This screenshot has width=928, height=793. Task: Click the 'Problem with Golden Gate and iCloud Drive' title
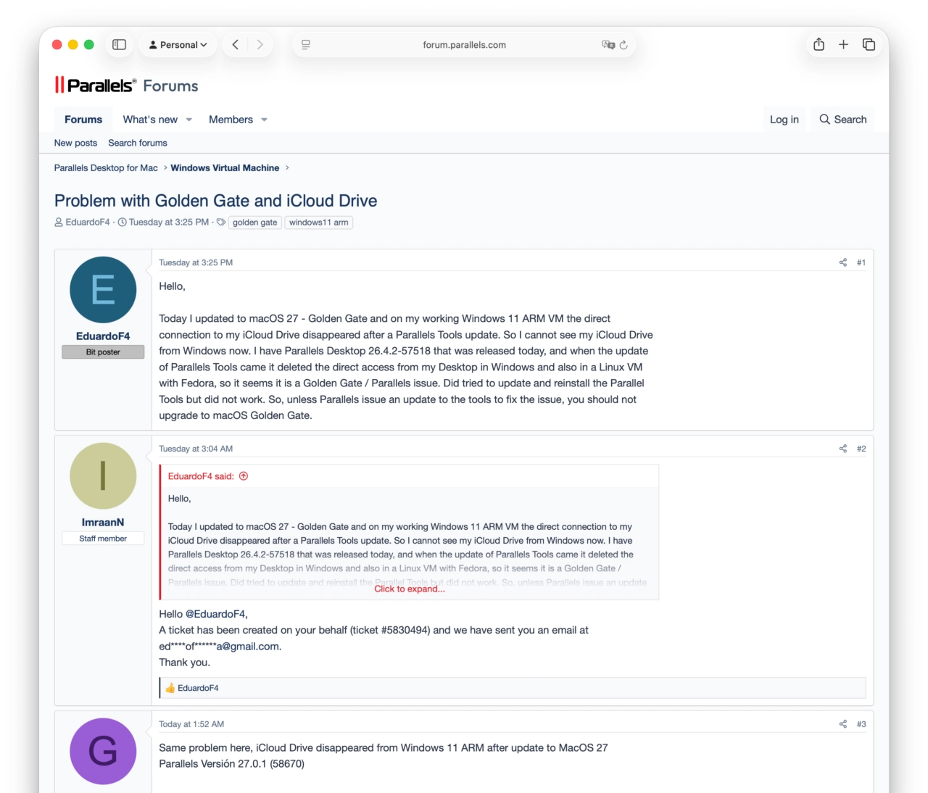(216, 201)
